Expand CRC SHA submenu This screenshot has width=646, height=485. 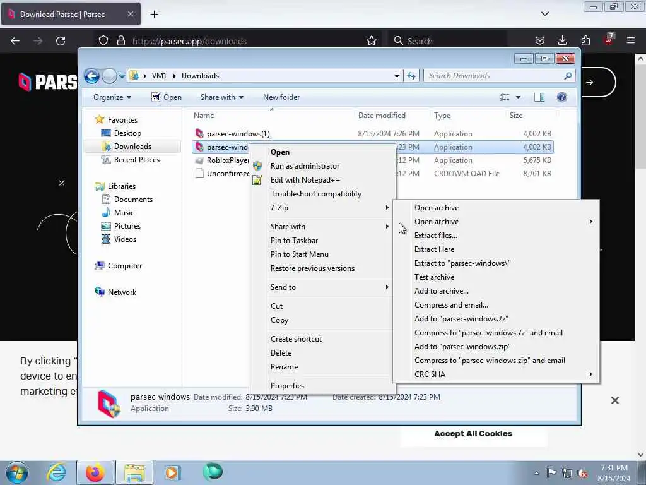pyautogui.click(x=496, y=374)
